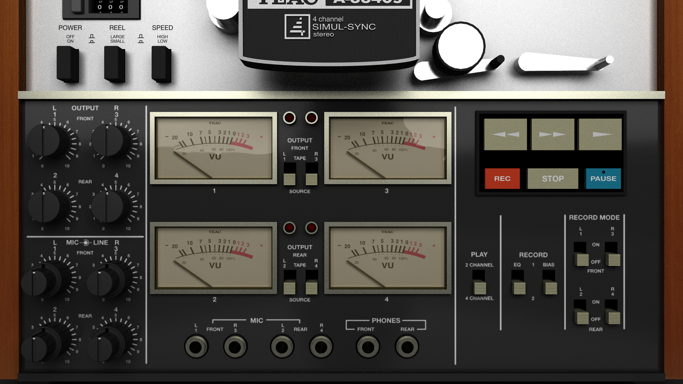683x384 pixels.
Task: Flip the rear output L2 TAPE/SOURCE switch
Action: click(290, 282)
